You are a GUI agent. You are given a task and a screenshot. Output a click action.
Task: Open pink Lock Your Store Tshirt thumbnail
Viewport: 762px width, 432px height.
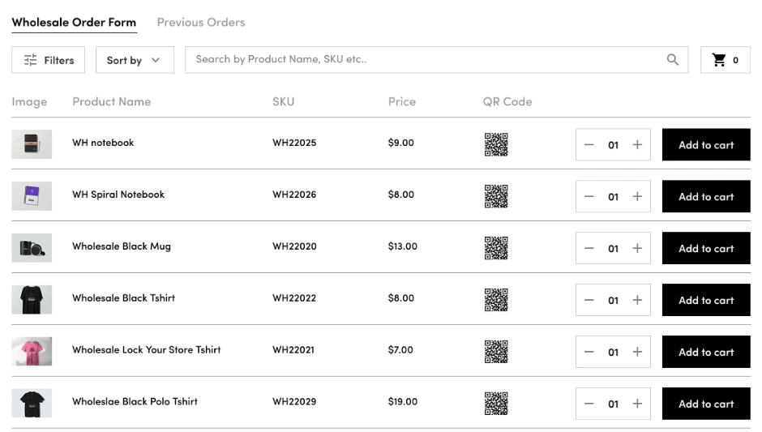[x=32, y=351]
